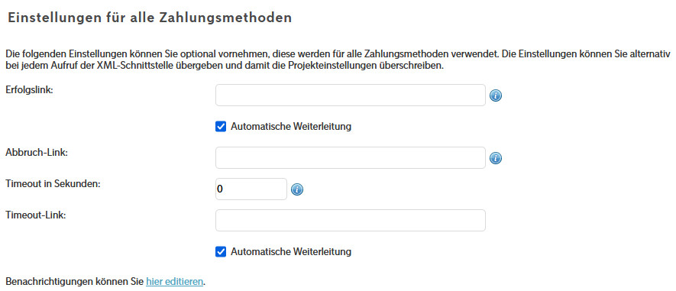
Task: Open the 'hier editieren' link
Action: tap(175, 282)
